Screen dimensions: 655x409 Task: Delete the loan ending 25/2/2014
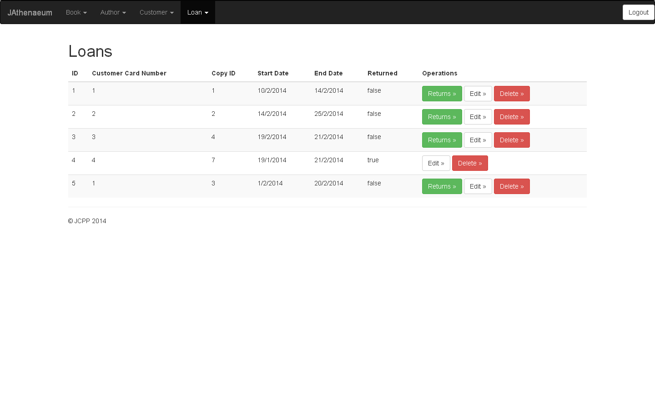coord(512,117)
